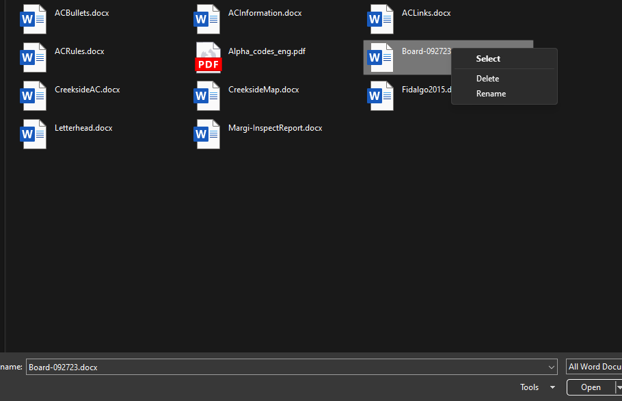Click the ACLinks.docx Word icon
The image size is (622, 401).
click(381, 19)
